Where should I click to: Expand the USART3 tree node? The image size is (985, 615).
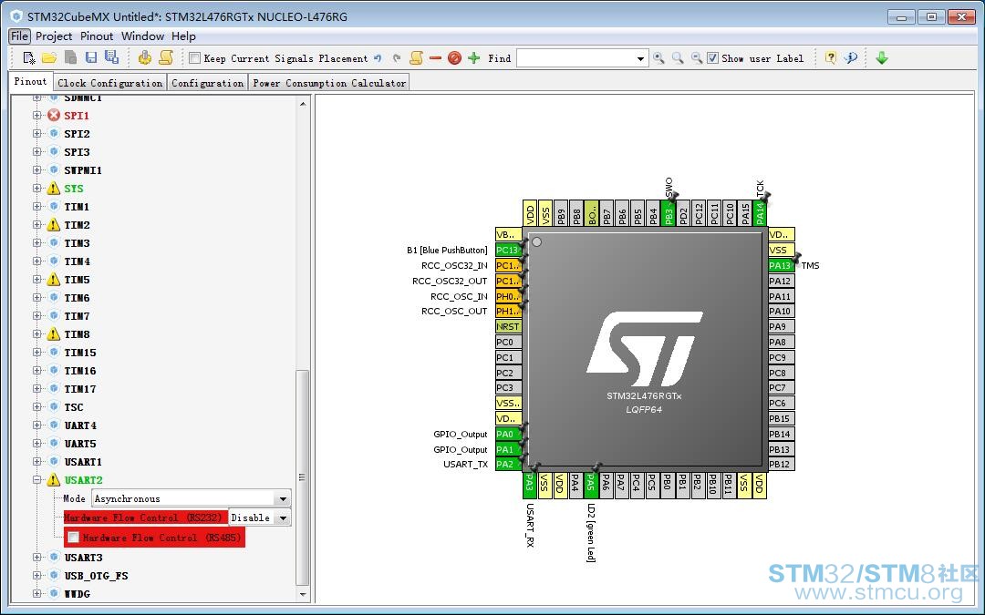click(x=37, y=558)
